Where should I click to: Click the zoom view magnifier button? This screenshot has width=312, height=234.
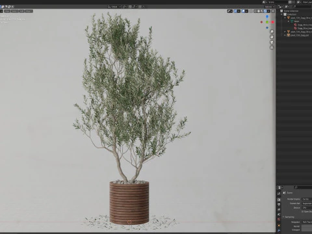click(x=272, y=32)
